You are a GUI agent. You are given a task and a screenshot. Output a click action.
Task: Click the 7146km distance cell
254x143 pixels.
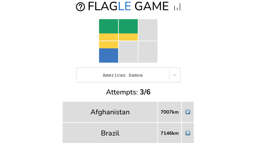click(169, 133)
